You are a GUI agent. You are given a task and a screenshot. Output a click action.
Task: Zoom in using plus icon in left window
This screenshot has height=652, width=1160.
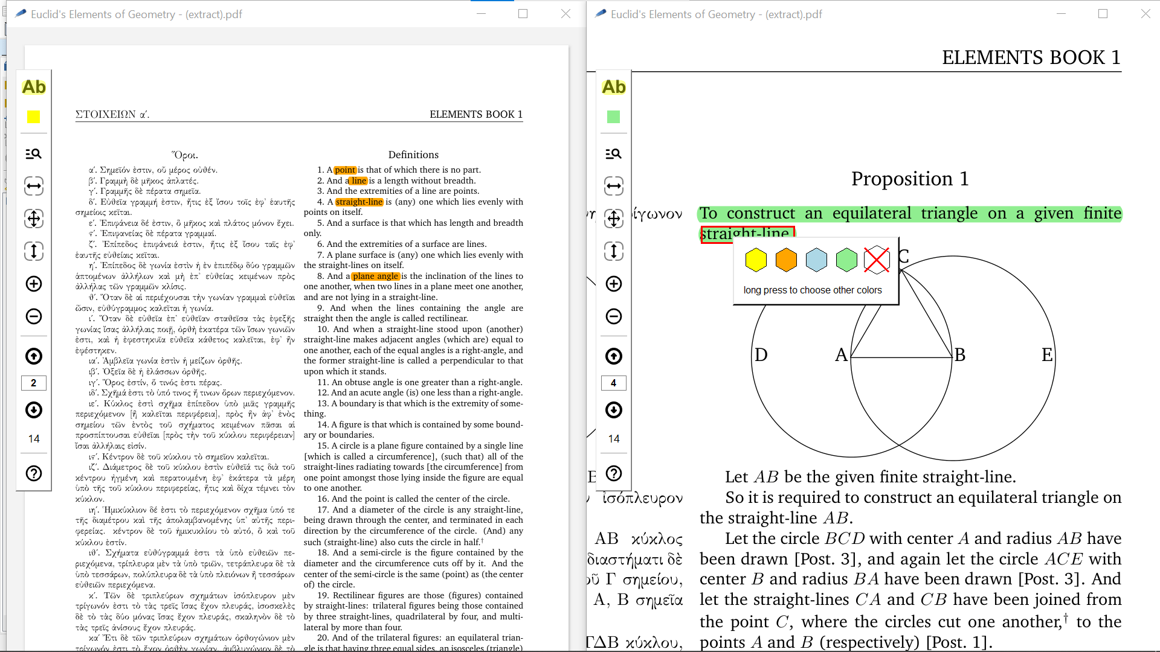pos(34,284)
